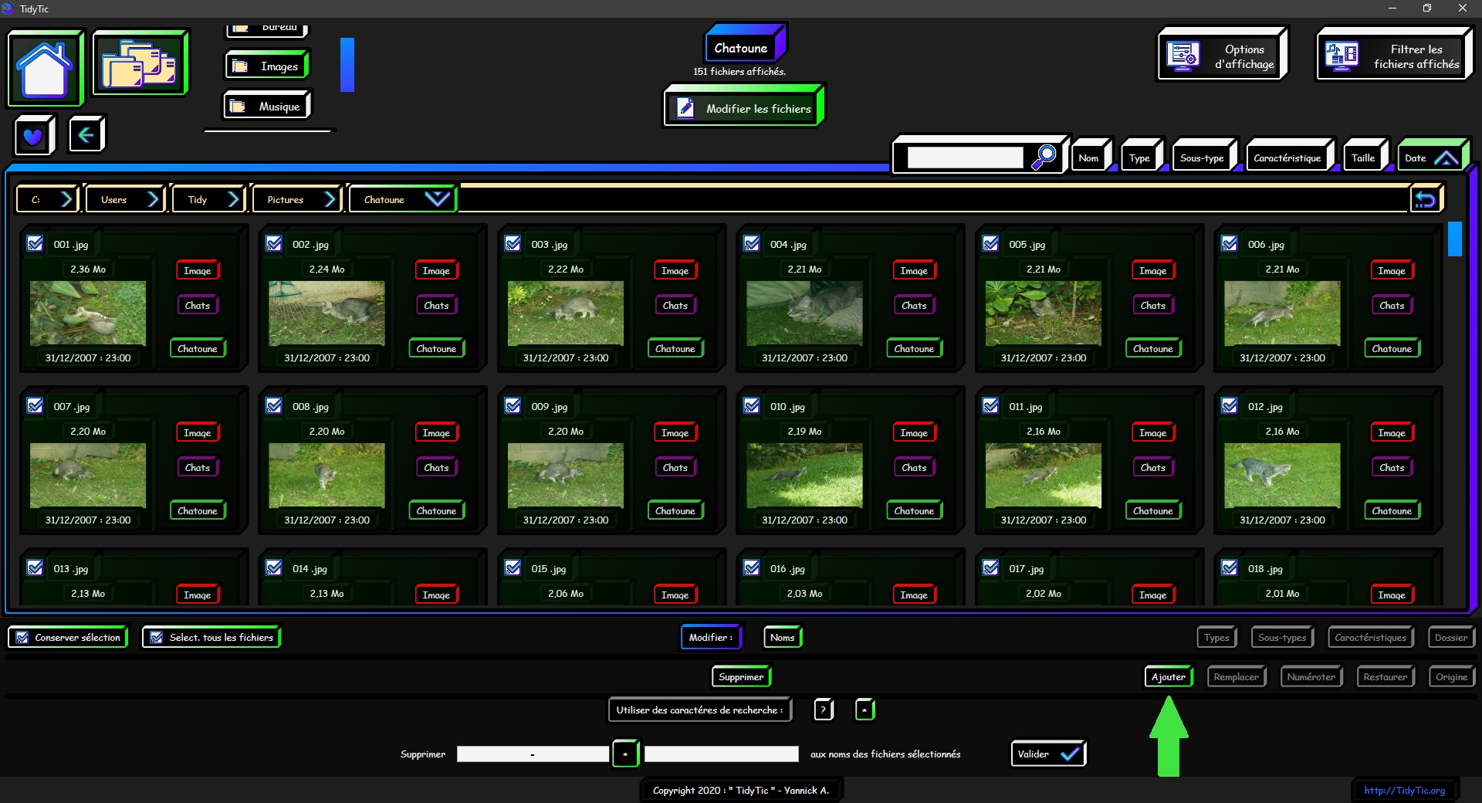
Task: Expand the Chatoune folder dropdown in path
Action: pos(437,199)
